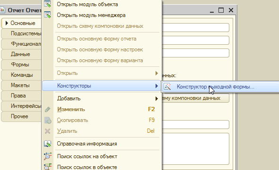Click the large multiline text area
The height and width of the screenshot is (170, 279).
[195, 149]
